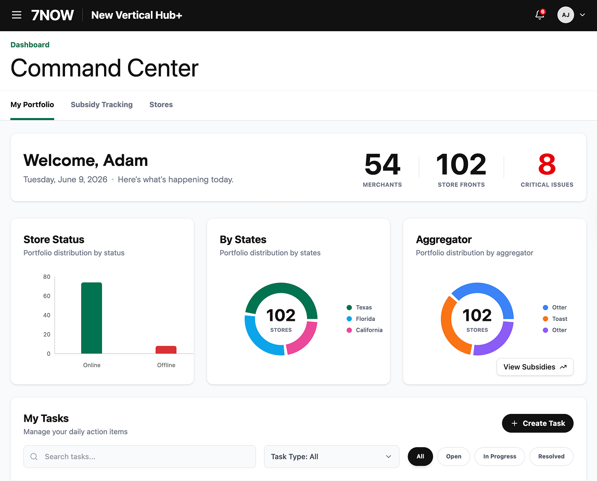Image resolution: width=597 pixels, height=481 pixels.
Task: Click the New Vertical Hub+ title
Action: [x=137, y=15]
